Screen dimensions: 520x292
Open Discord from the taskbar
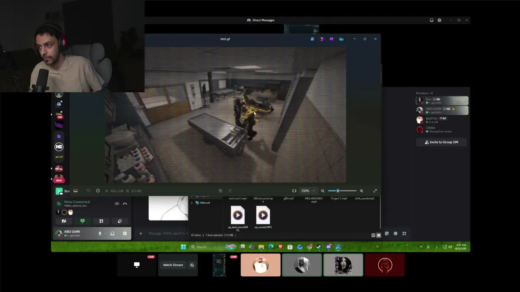pos(329,247)
